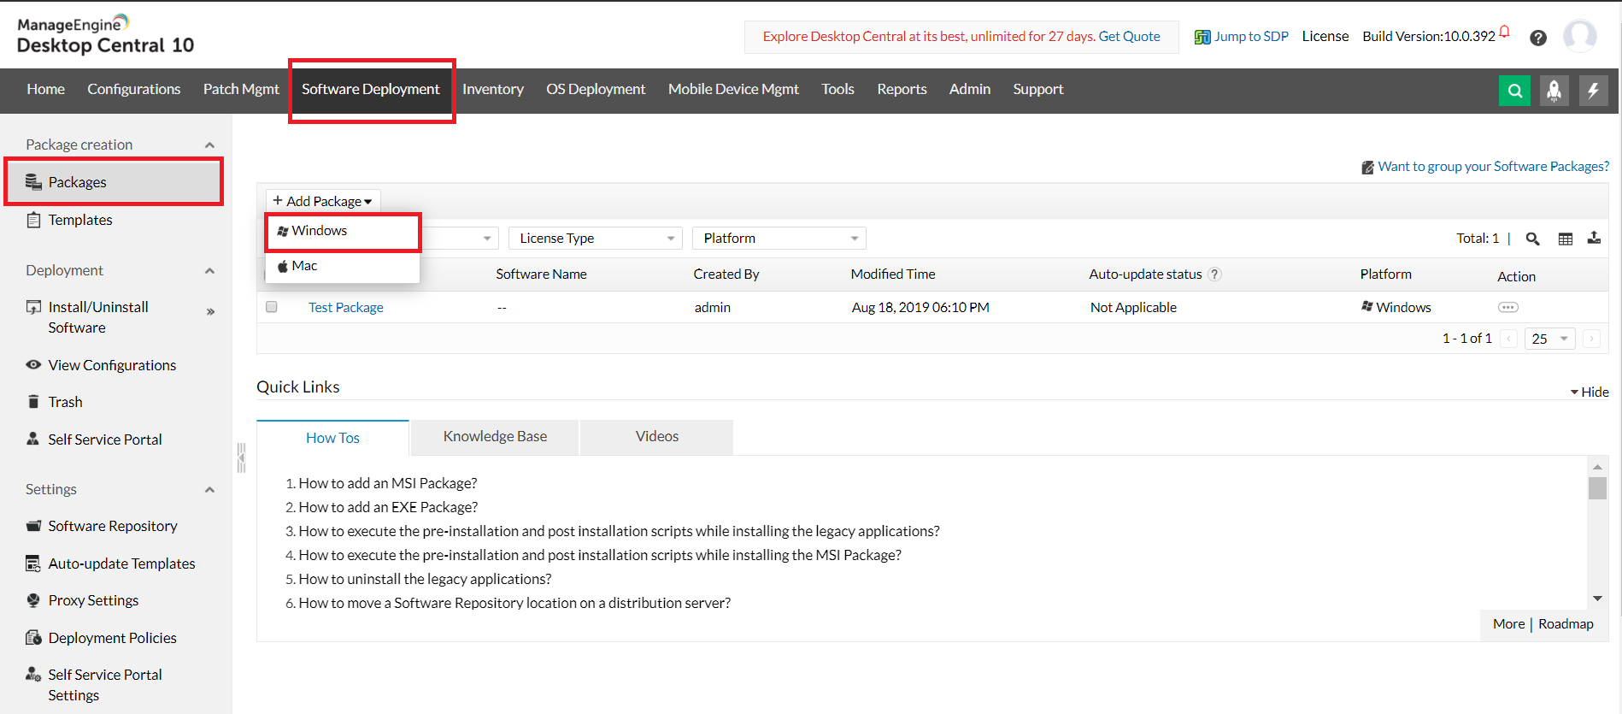Open Test Package action ellipsis icon
This screenshot has width=1622, height=714.
(1507, 307)
